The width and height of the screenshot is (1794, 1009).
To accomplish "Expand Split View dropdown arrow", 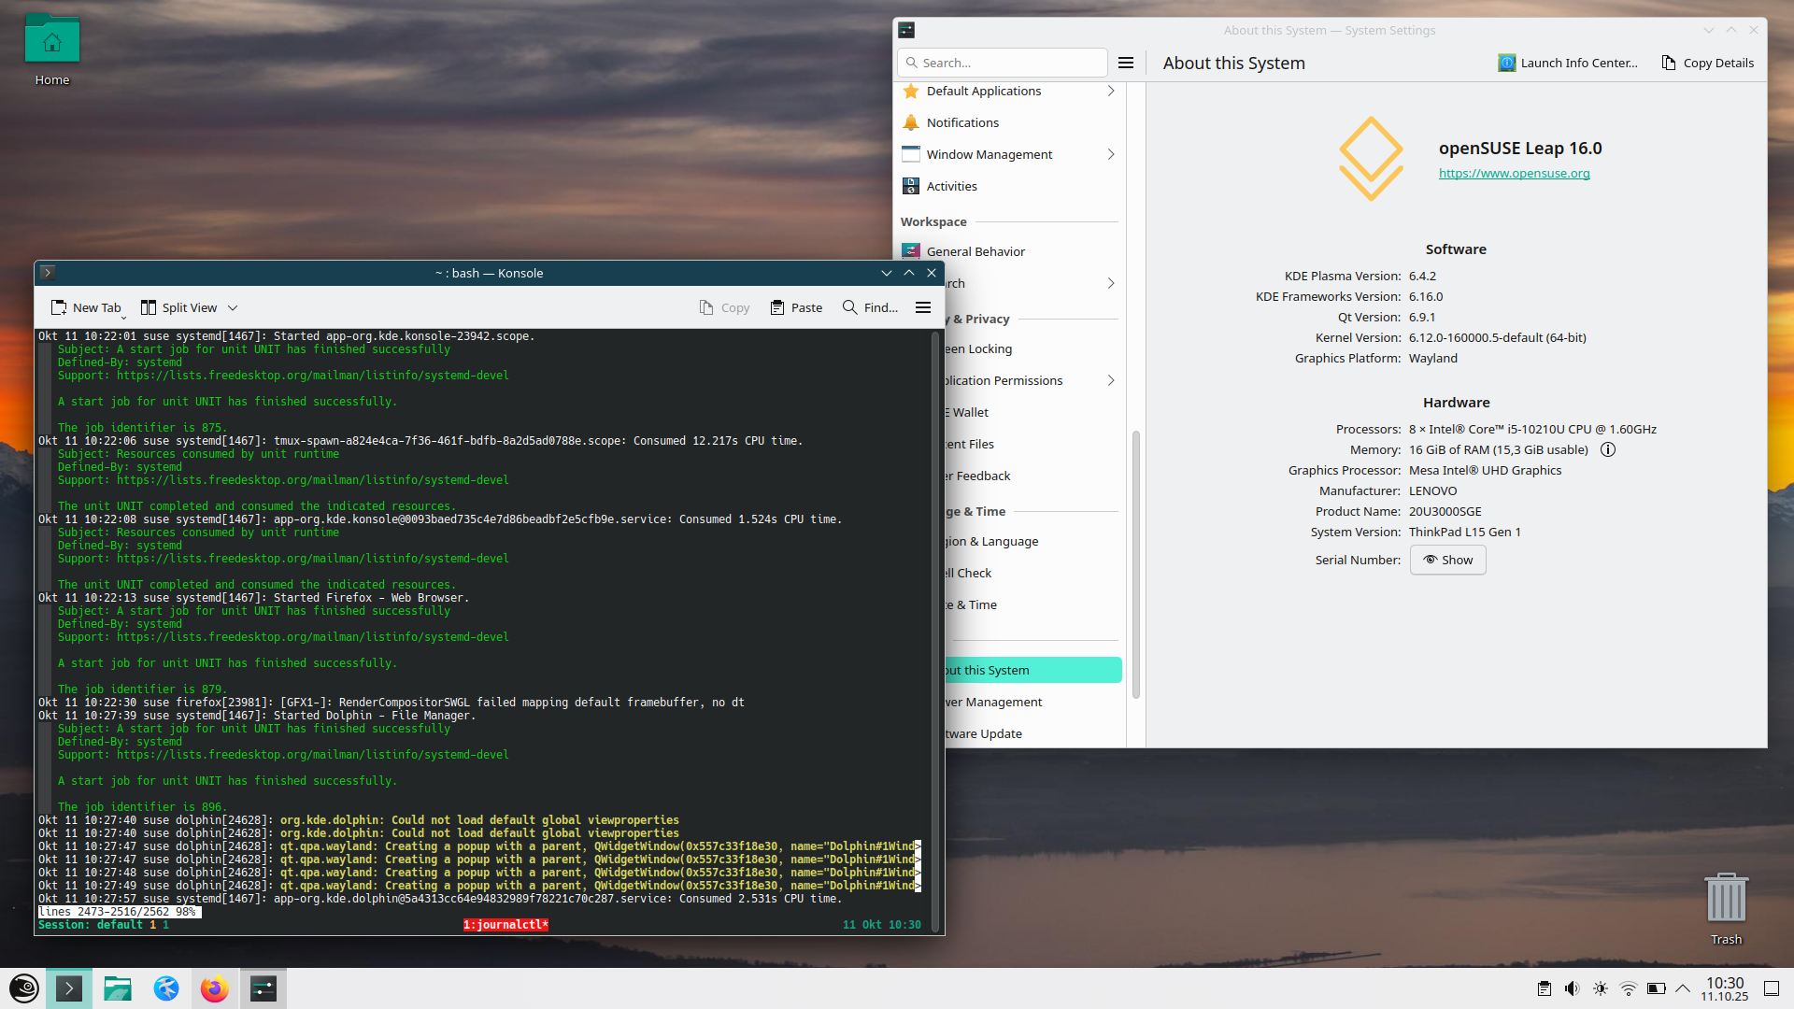I will (233, 307).
